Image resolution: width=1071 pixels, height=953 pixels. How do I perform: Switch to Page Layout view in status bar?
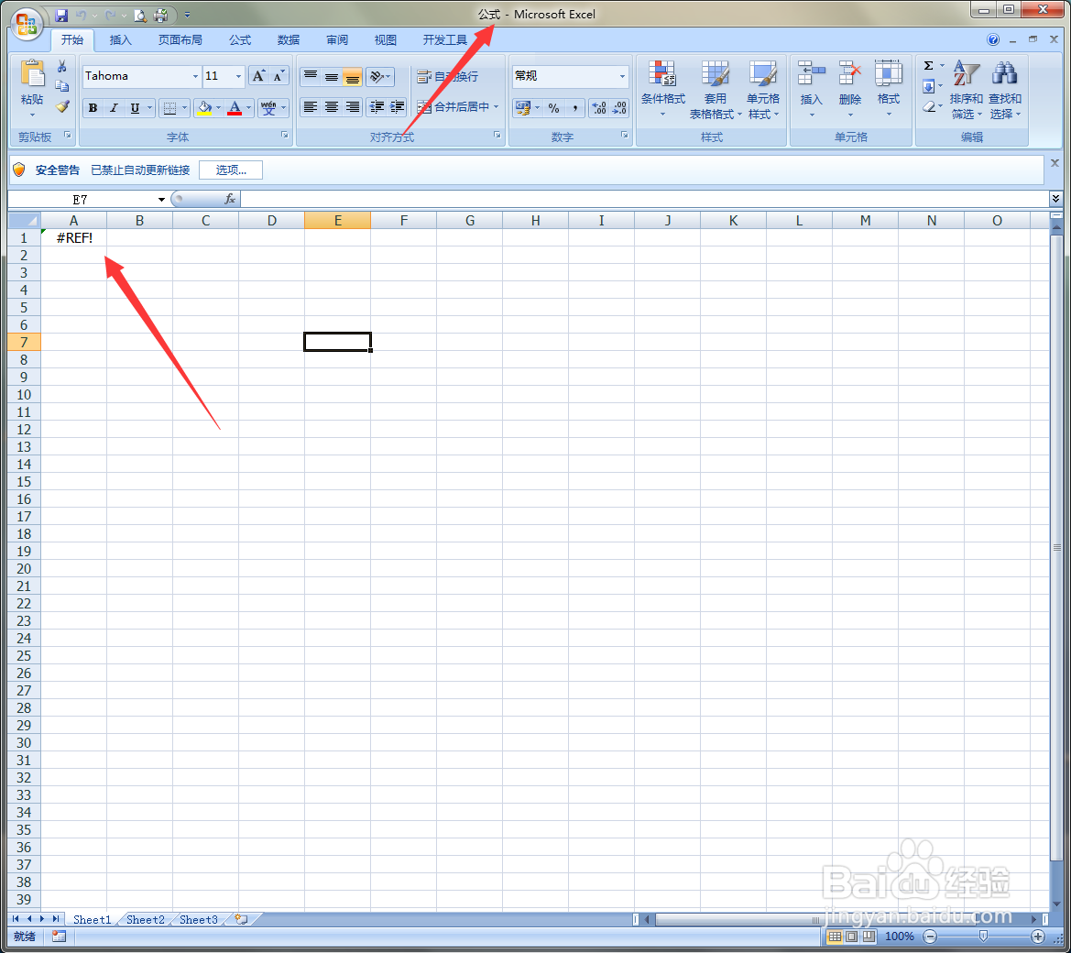(852, 936)
